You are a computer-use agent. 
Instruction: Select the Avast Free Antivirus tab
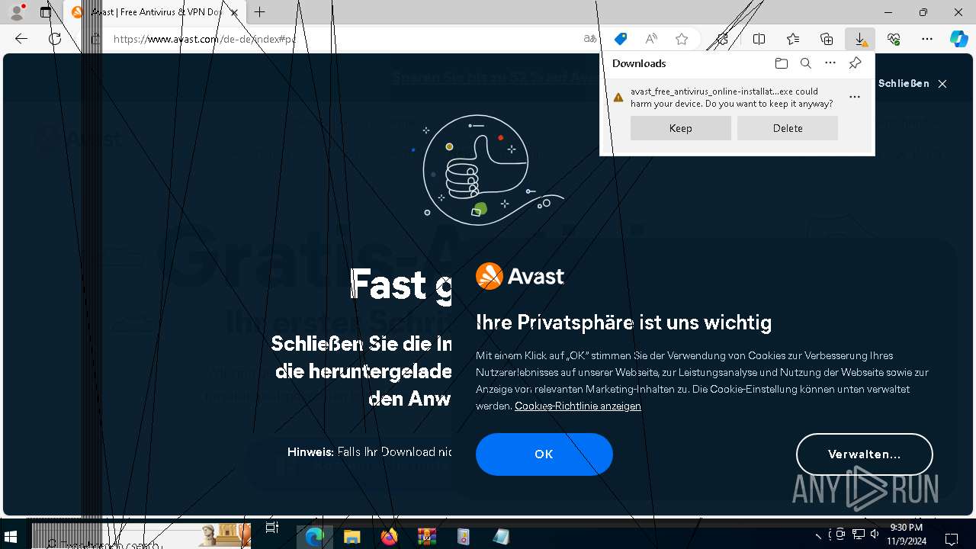[x=153, y=12]
